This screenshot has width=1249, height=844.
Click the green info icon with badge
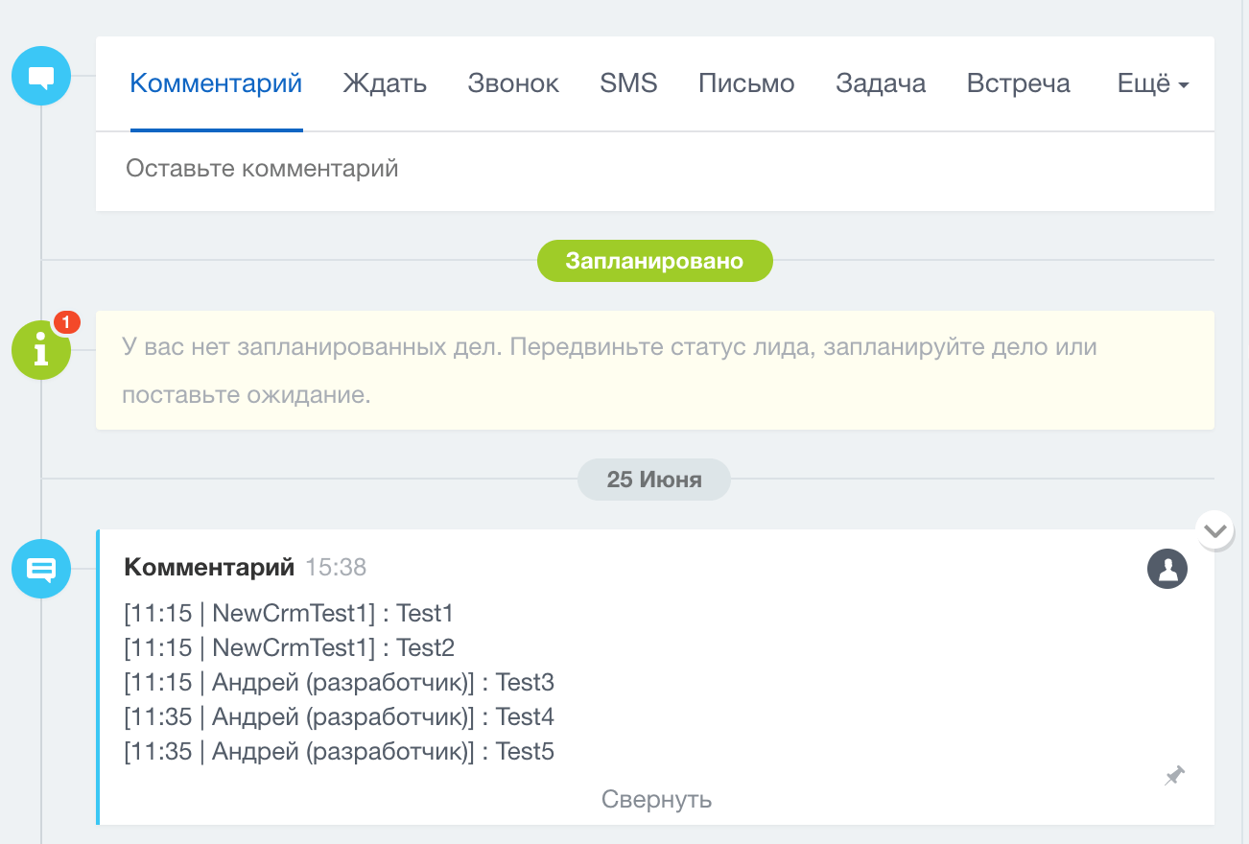(x=41, y=350)
